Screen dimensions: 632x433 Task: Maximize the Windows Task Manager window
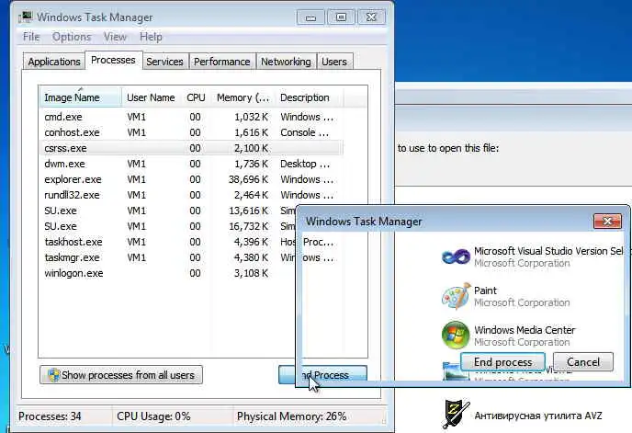coord(341,17)
